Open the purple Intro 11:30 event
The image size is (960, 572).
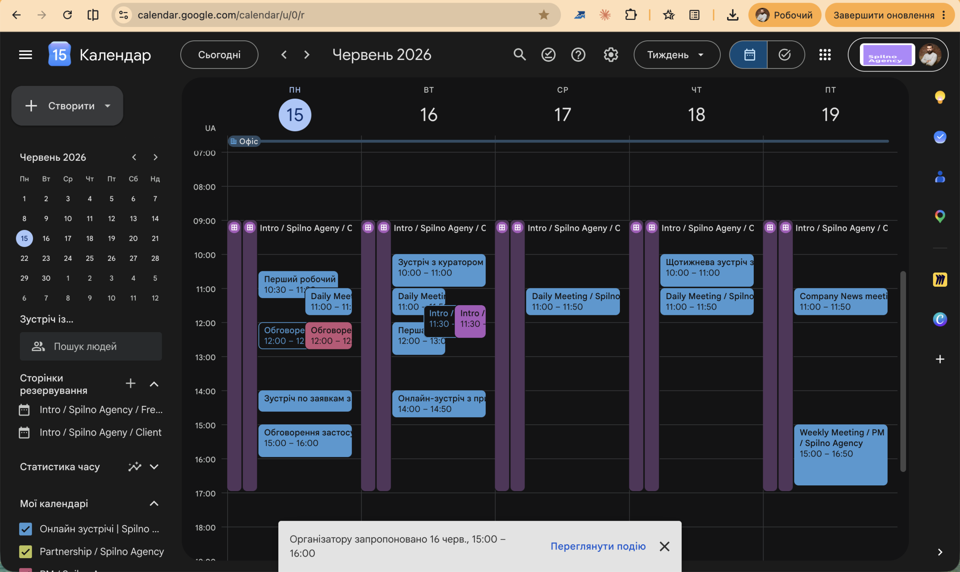click(x=470, y=321)
